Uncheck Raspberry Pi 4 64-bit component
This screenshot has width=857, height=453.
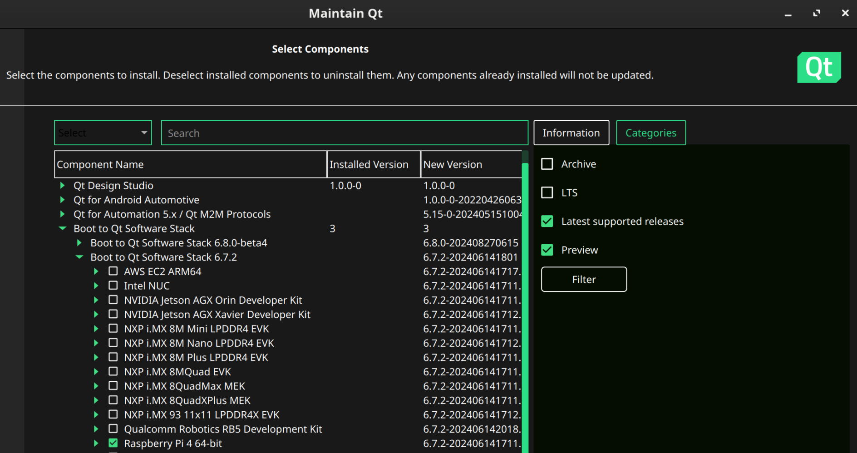[x=113, y=443]
